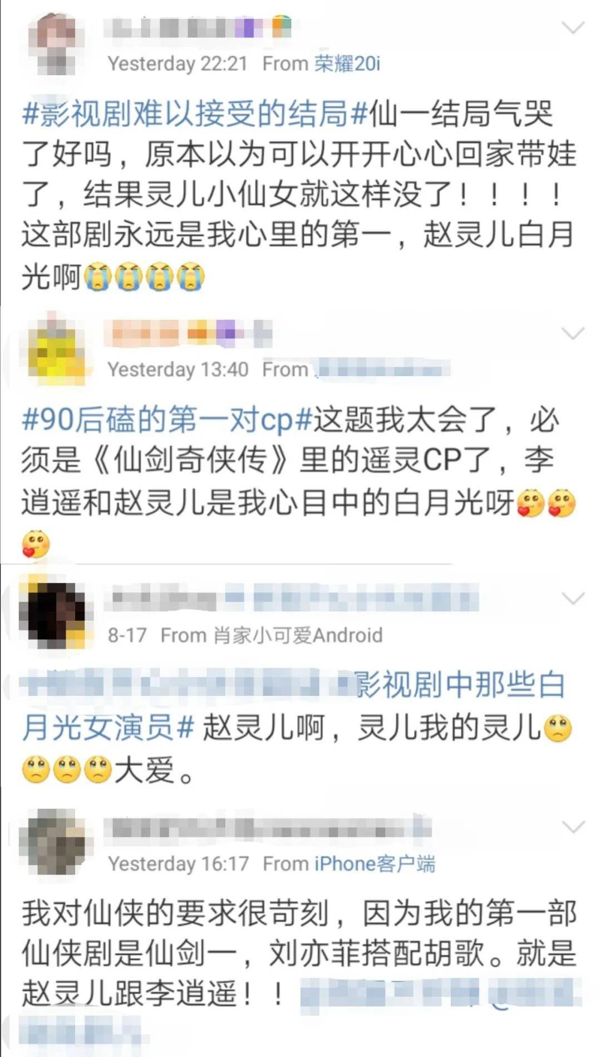
Task: Tap the sad emoji after 灵儿我的灵儿
Action: (x=558, y=729)
